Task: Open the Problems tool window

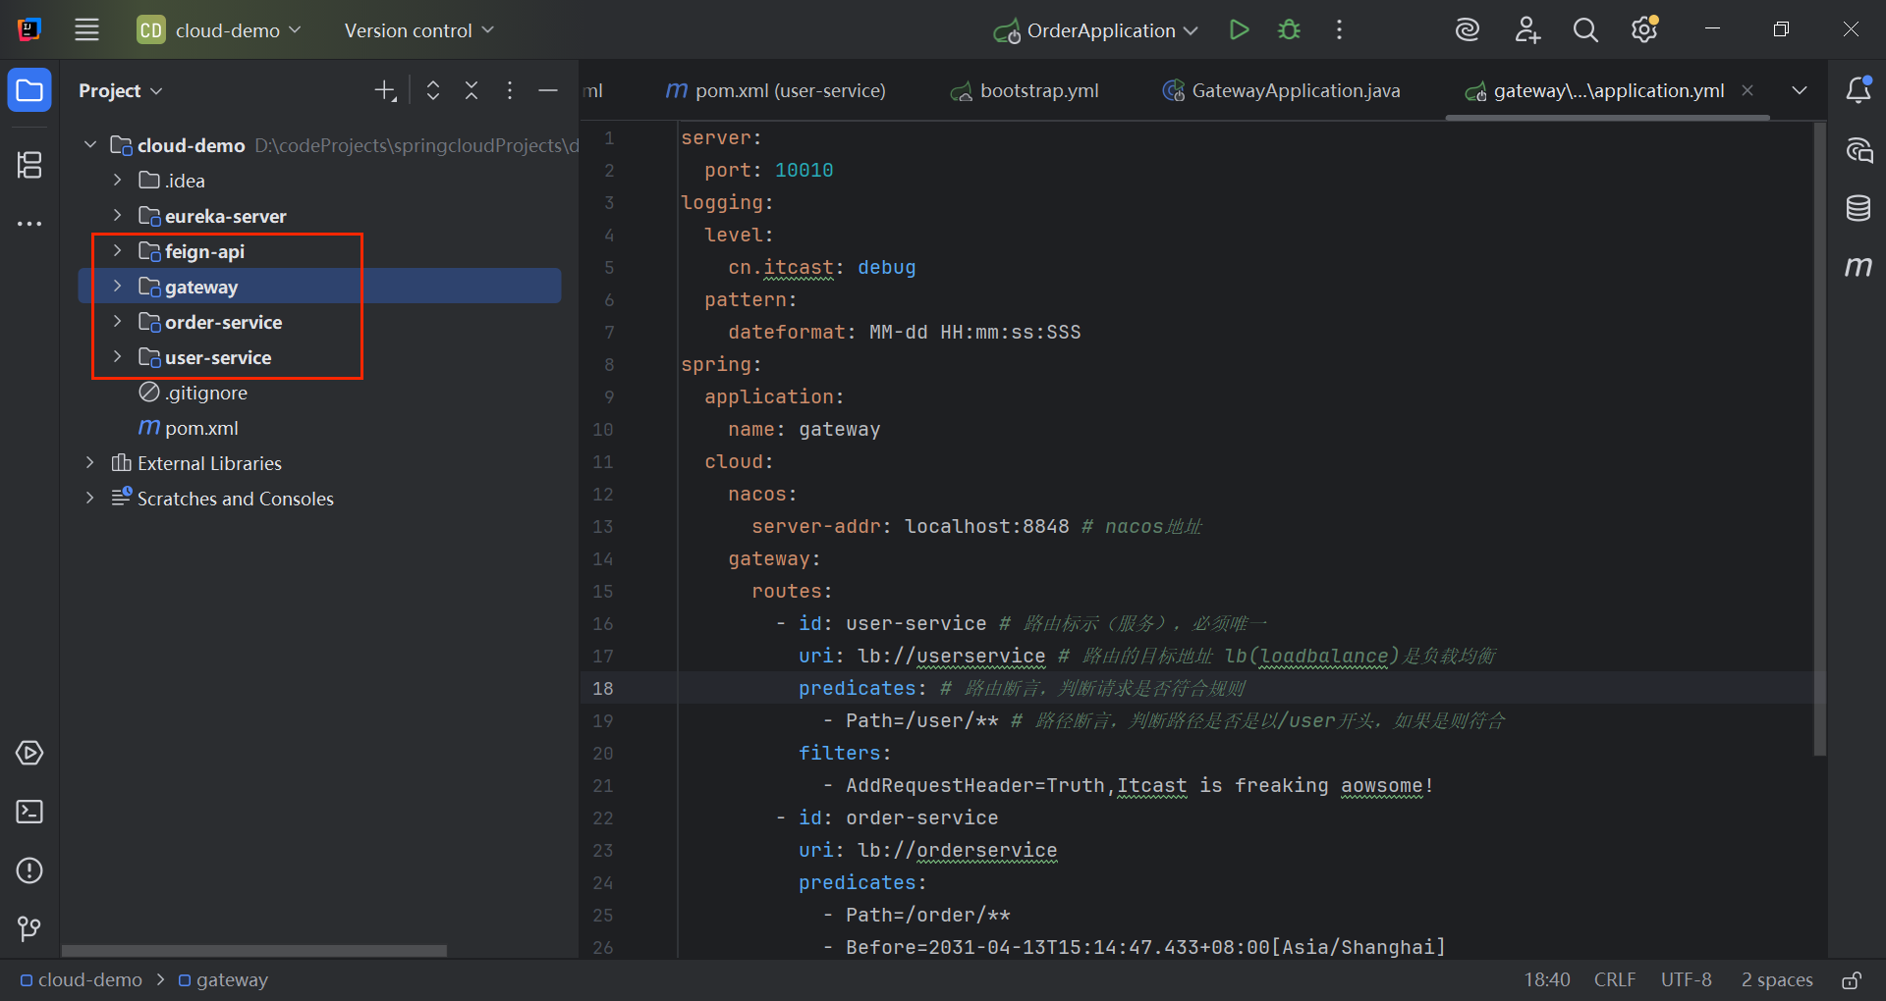Action: click(x=29, y=870)
